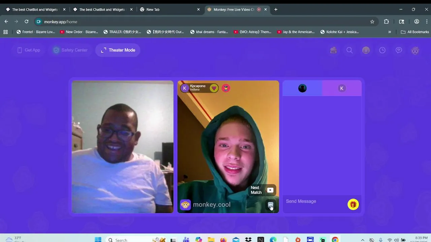Open Dropbox from the taskbar
This screenshot has height=242, width=431.
point(248,240)
